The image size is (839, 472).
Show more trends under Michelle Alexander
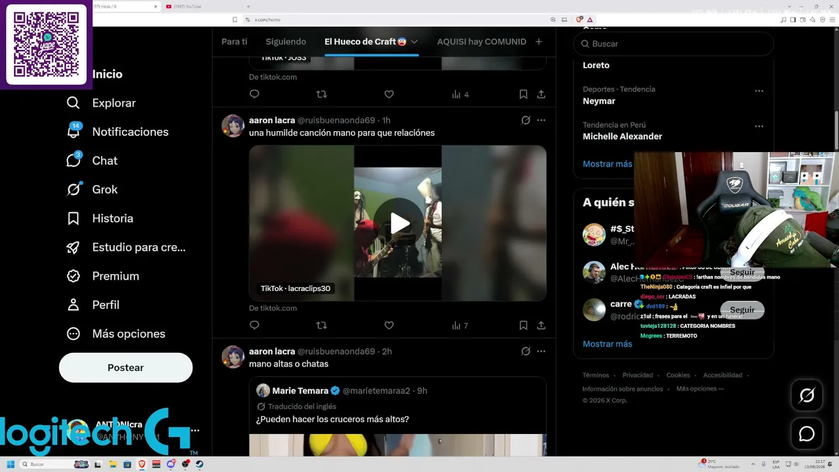tap(608, 164)
